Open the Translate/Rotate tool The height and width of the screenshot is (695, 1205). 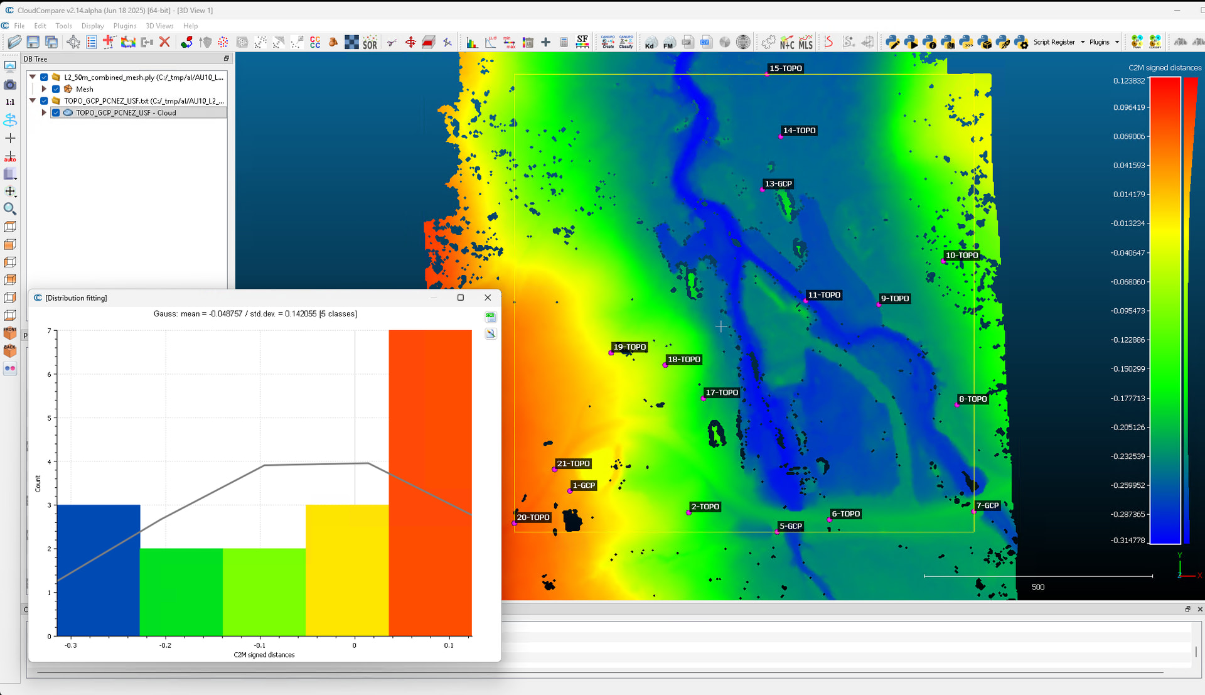410,42
